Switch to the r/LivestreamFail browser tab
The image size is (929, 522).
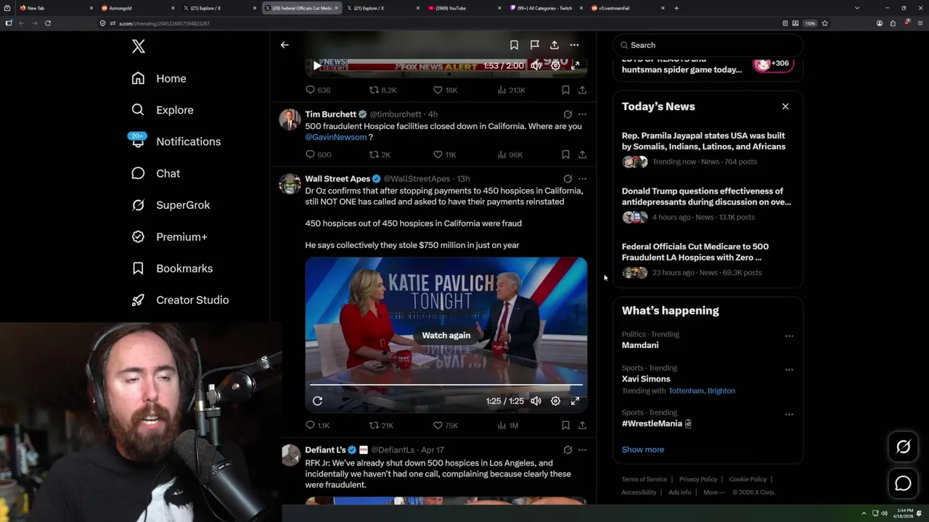point(629,8)
